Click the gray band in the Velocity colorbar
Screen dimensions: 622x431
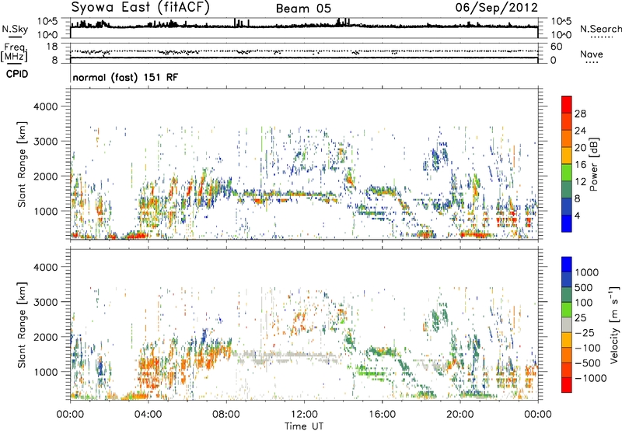[567, 325]
